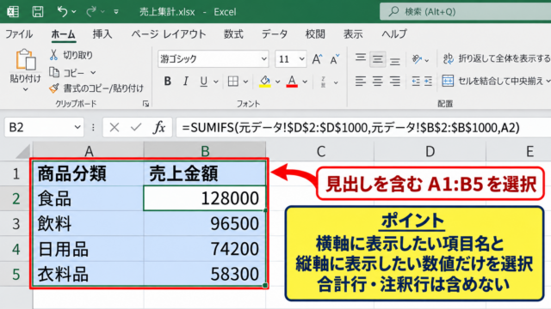Go to the 校閲 tab
The image size is (551, 309).
tap(315, 34)
